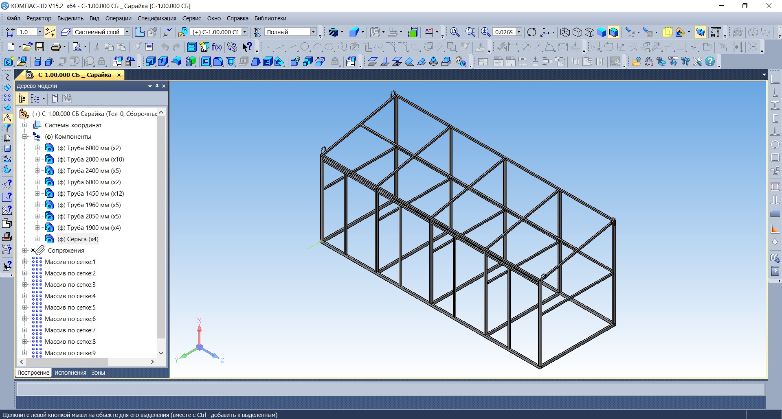Screen dimensions: 782x419
Task: Select the Построение tab
Action: click(33, 373)
